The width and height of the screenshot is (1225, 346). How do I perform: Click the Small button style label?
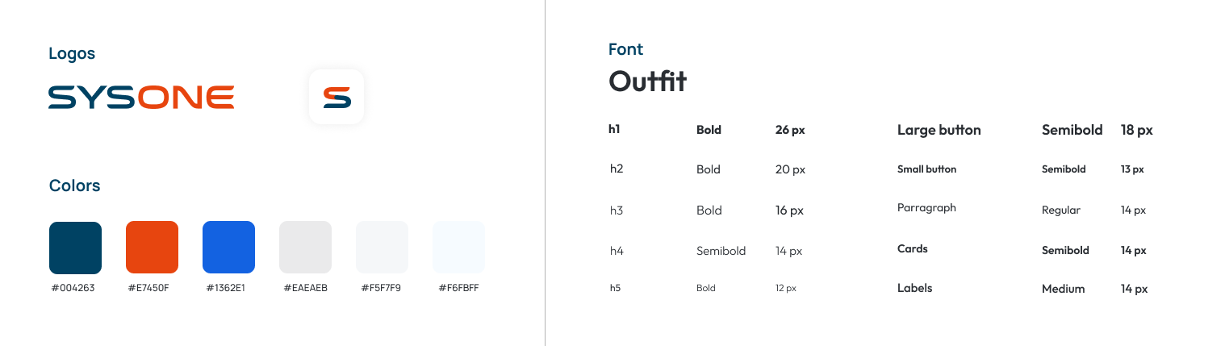pyautogui.click(x=926, y=169)
